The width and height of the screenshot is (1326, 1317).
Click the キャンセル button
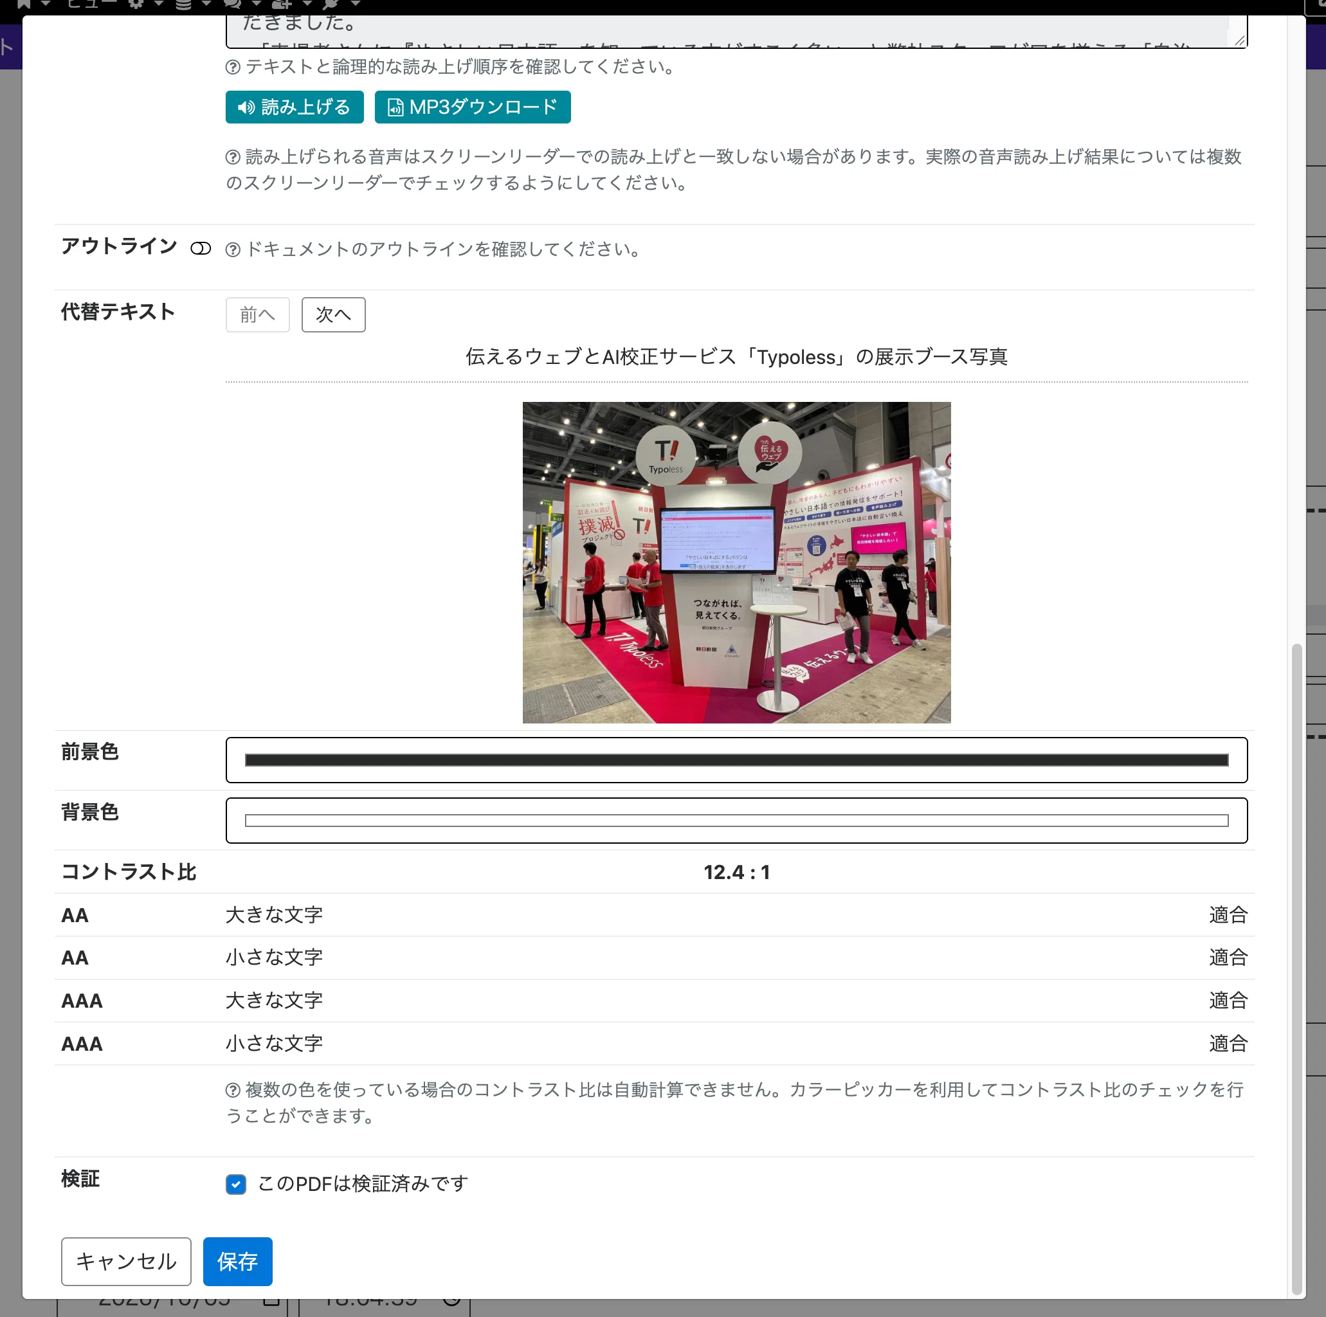tap(126, 1262)
